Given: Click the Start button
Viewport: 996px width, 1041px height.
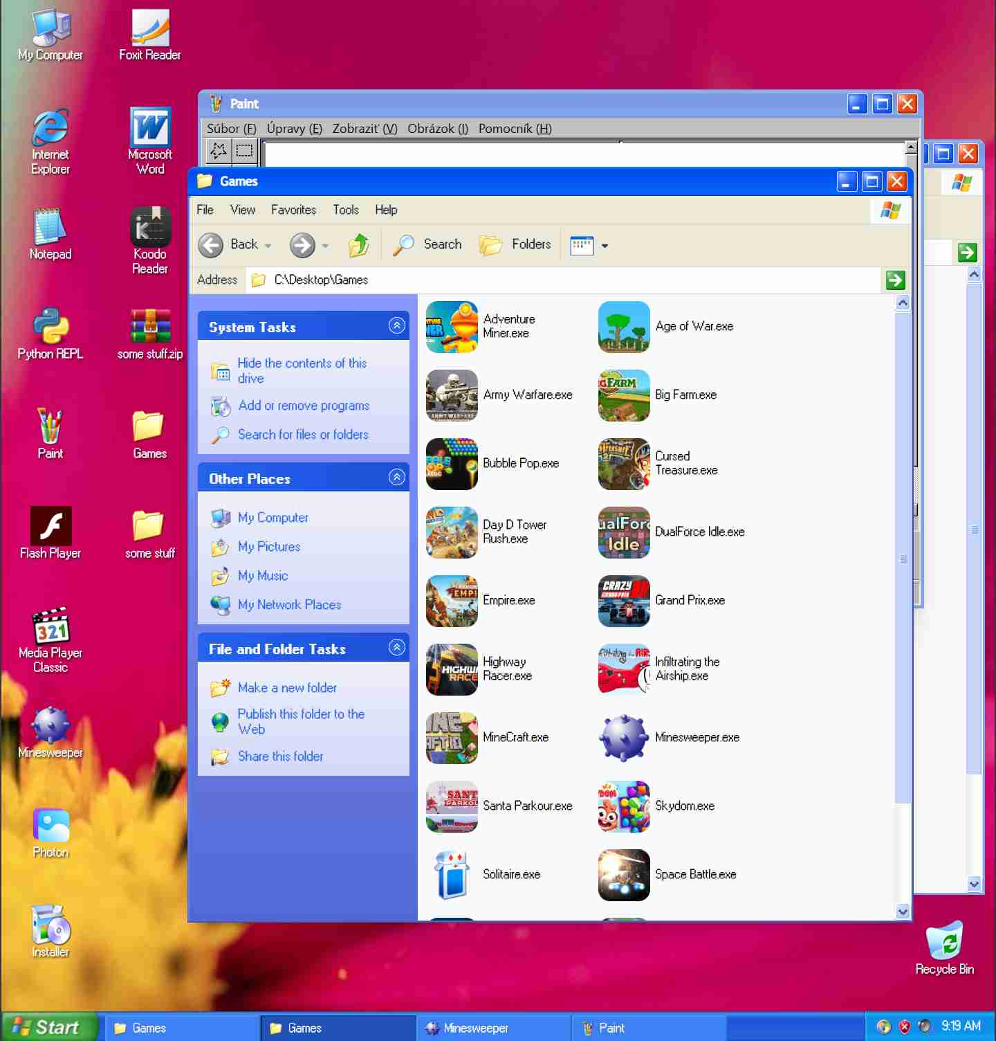Looking at the screenshot, I should pos(47,1027).
